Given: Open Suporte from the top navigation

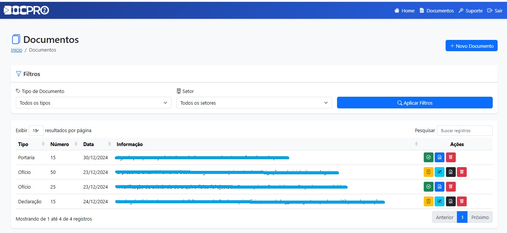Looking at the screenshot, I should [470, 11].
